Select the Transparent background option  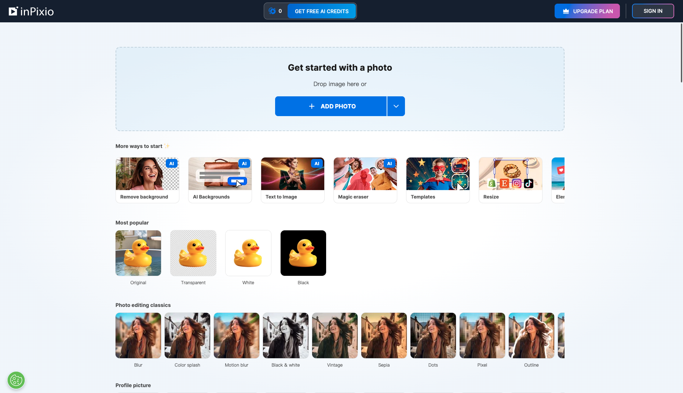click(x=193, y=253)
